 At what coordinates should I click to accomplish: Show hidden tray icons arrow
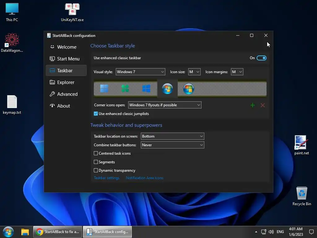click(256, 232)
